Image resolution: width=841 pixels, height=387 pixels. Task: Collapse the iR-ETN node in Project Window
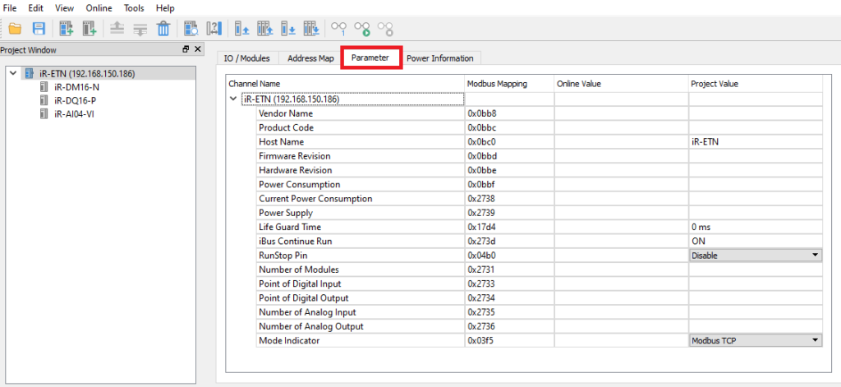[x=13, y=74]
